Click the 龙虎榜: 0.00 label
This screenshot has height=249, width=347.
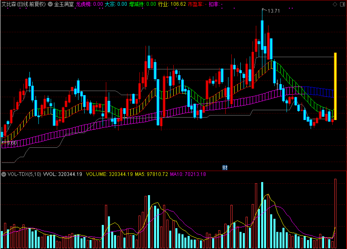pos(90,4)
